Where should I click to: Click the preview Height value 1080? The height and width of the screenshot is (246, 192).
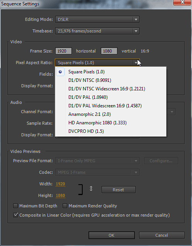60,195
